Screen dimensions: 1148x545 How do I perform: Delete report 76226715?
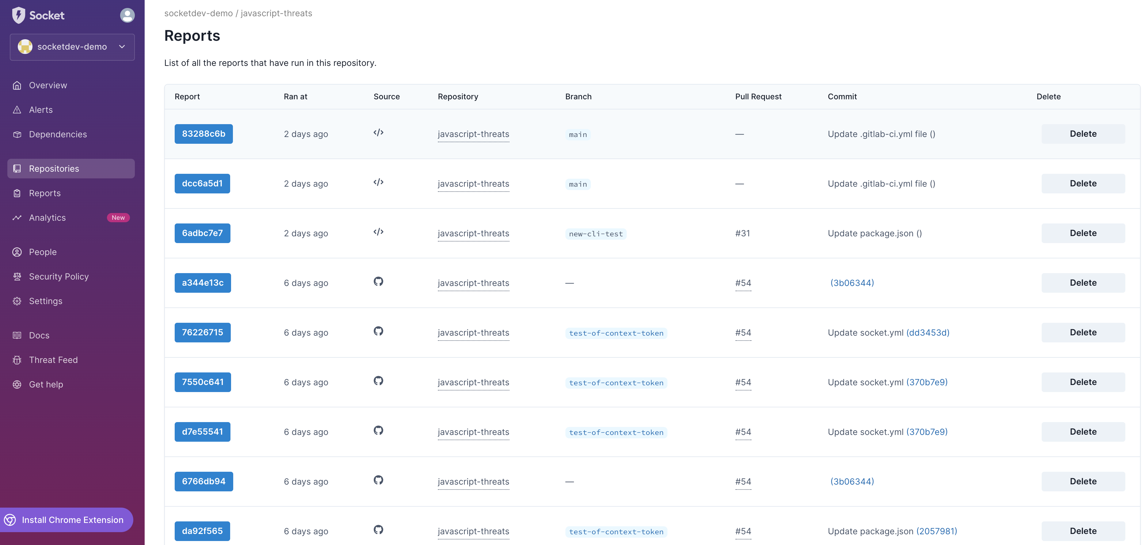pyautogui.click(x=1083, y=333)
